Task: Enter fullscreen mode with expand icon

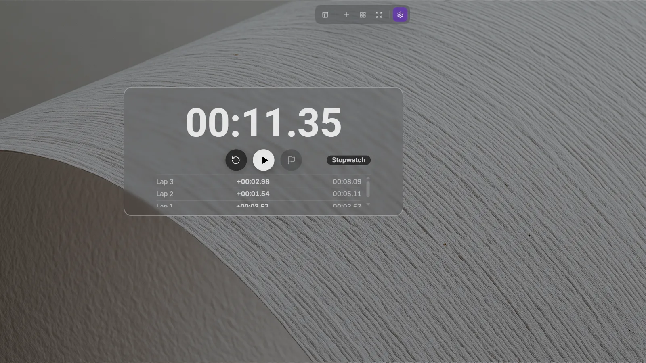Action: pyautogui.click(x=379, y=15)
